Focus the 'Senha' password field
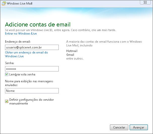 [32, 69]
